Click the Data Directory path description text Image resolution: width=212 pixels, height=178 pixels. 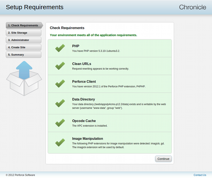point(119,106)
